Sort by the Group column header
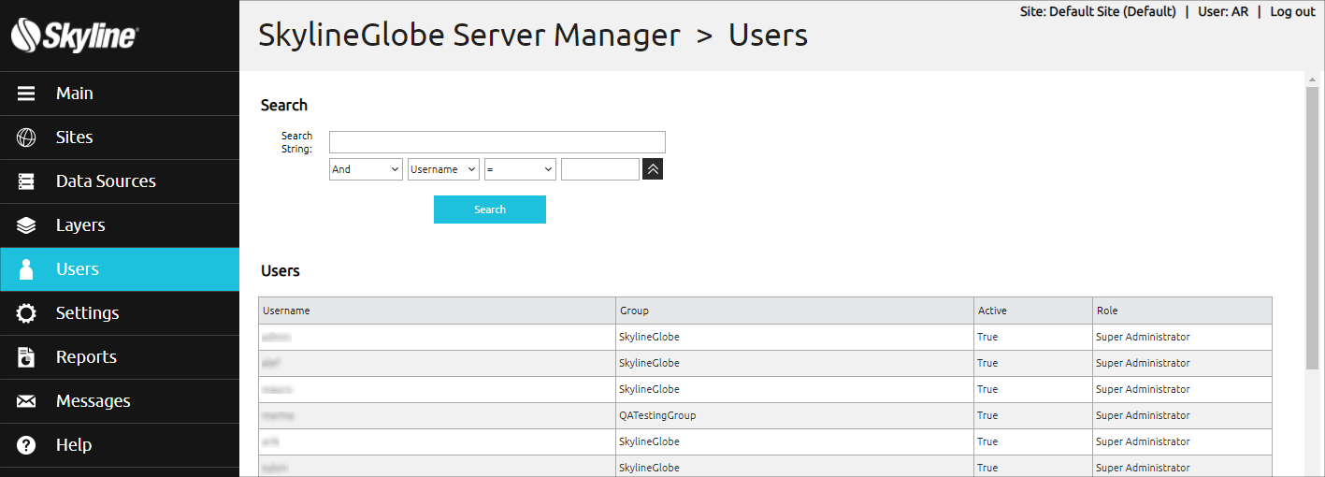The width and height of the screenshot is (1325, 477). pos(794,311)
